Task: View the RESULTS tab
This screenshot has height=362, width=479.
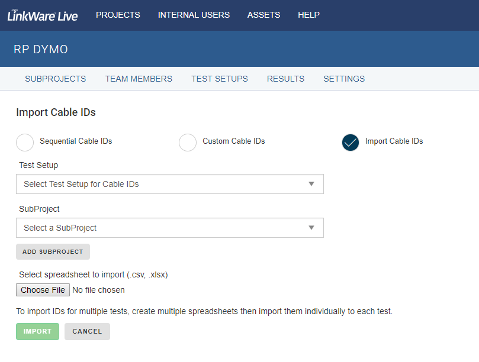Action: click(x=285, y=79)
